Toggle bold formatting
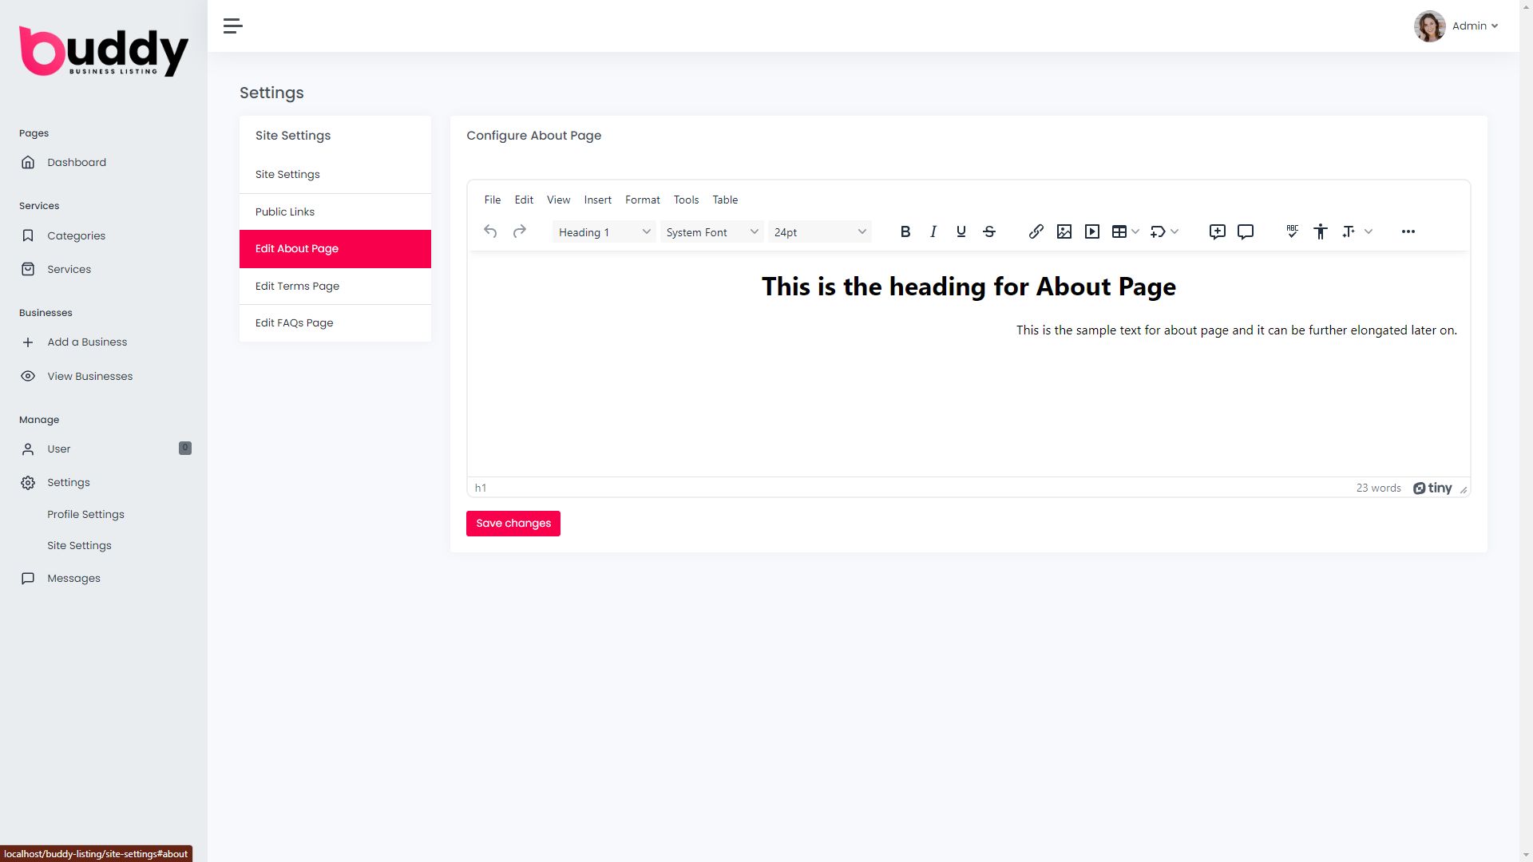 tap(905, 231)
